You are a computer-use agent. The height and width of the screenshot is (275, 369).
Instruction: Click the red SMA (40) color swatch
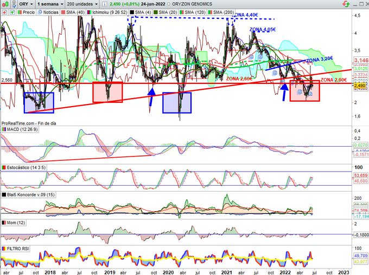pyautogui.click(x=63, y=12)
